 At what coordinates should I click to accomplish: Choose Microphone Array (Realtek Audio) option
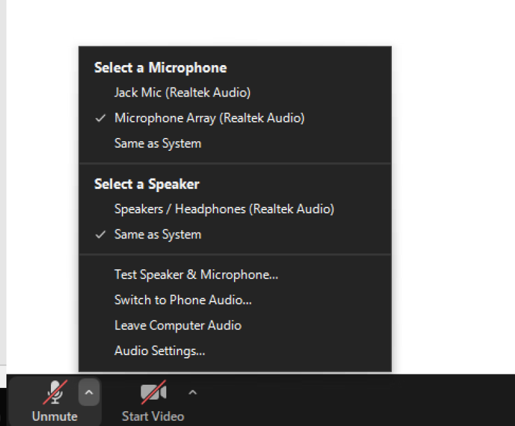(209, 118)
